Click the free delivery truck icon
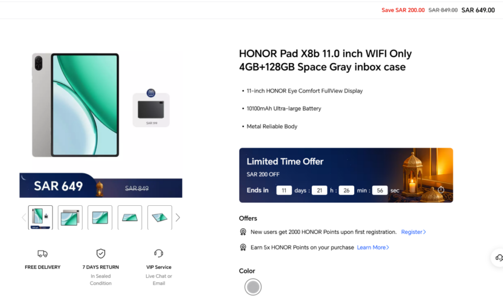This screenshot has width=503, height=297. pyautogui.click(x=42, y=254)
